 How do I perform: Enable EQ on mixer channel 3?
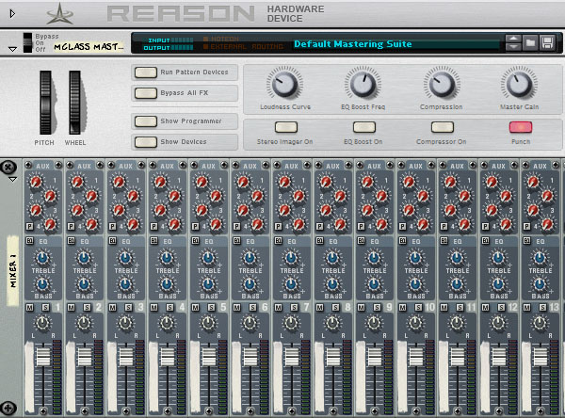coord(113,241)
